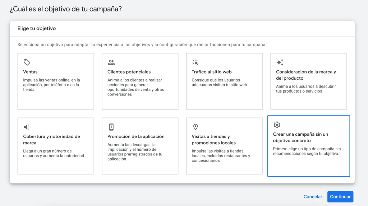The image size is (368, 206).
Task: Pick Visitas a tiendas y promociones locales heading
Action: 213,140
